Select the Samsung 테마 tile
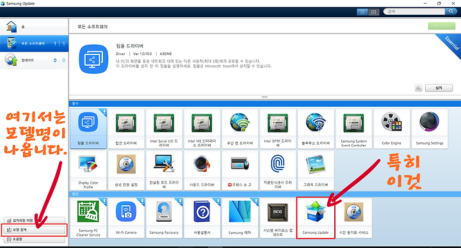Image resolution: width=461 pixels, height=248 pixels. pos(240,218)
